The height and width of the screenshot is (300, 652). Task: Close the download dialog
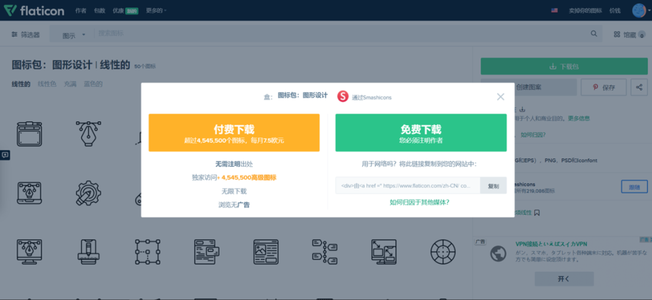(x=500, y=97)
